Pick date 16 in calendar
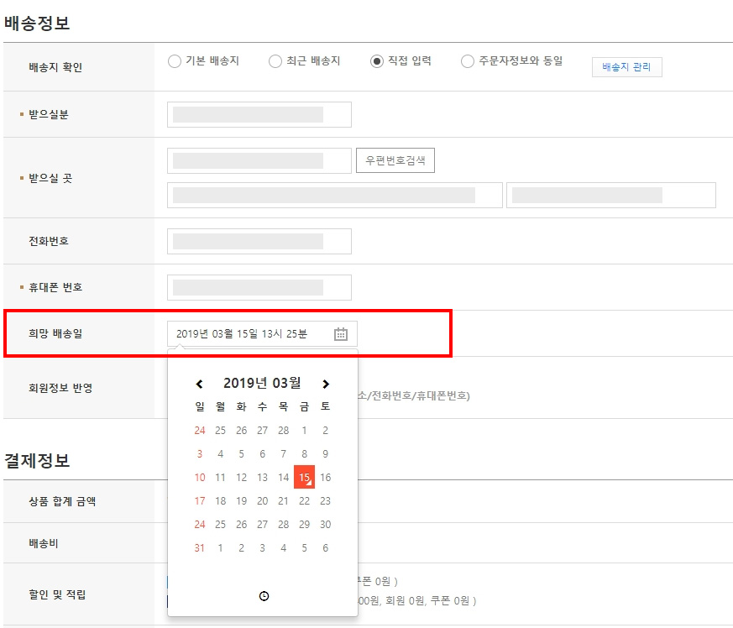 click(x=326, y=478)
